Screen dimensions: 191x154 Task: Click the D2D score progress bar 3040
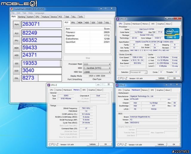click(42, 70)
